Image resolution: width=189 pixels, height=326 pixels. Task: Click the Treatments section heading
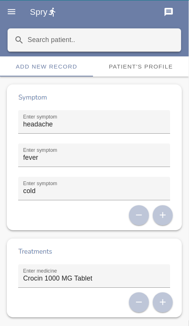pos(35,251)
